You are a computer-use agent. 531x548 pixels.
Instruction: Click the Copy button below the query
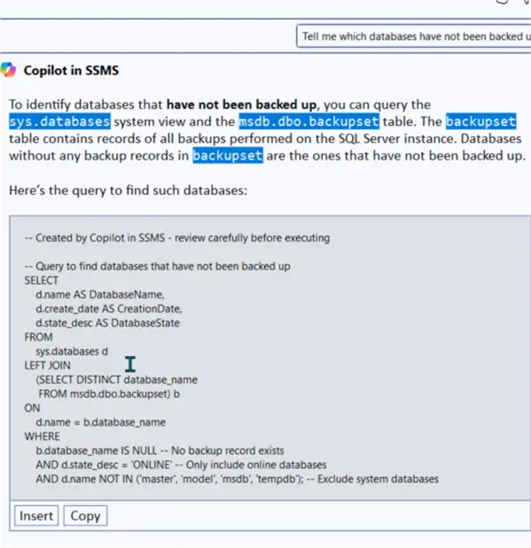pyautogui.click(x=85, y=515)
